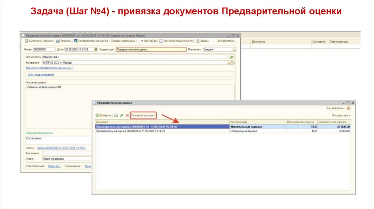Screen dimensions: 374x209
Task: Click the 'Основание' column header in the background list
Action: tap(320, 42)
